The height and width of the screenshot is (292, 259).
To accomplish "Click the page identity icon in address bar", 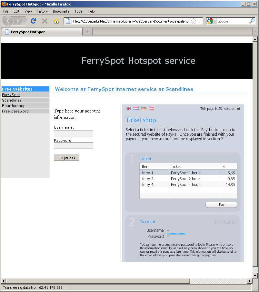I will (x=68, y=21).
